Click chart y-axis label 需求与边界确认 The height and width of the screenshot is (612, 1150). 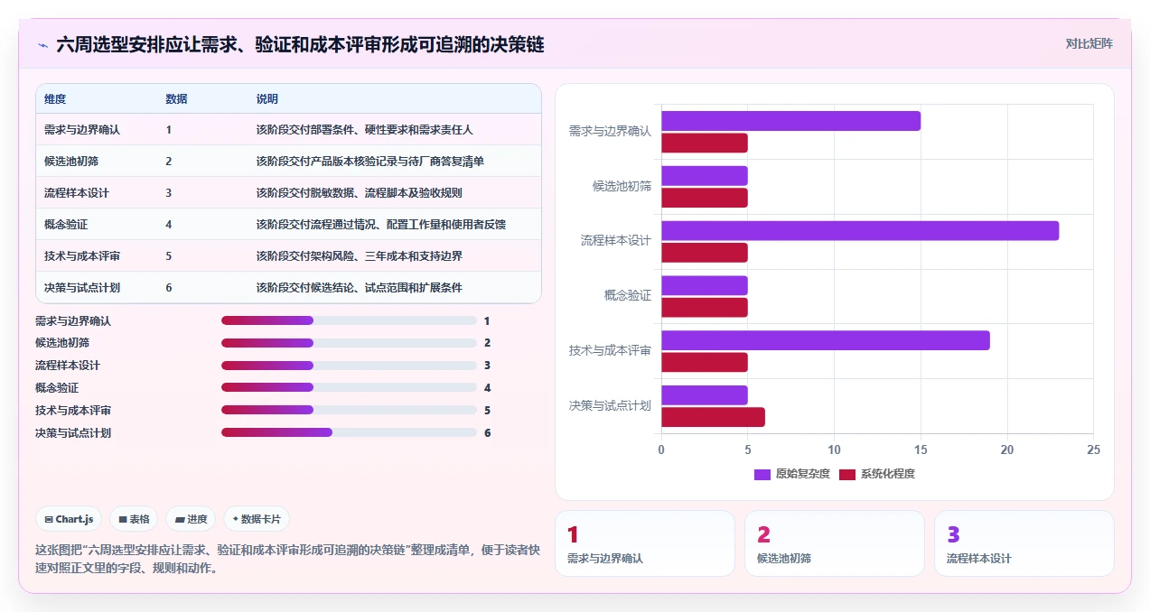pos(610,131)
